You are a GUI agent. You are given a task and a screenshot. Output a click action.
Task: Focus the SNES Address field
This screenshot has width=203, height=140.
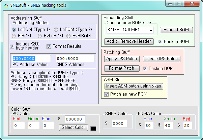pyautogui.click(x=75, y=59)
